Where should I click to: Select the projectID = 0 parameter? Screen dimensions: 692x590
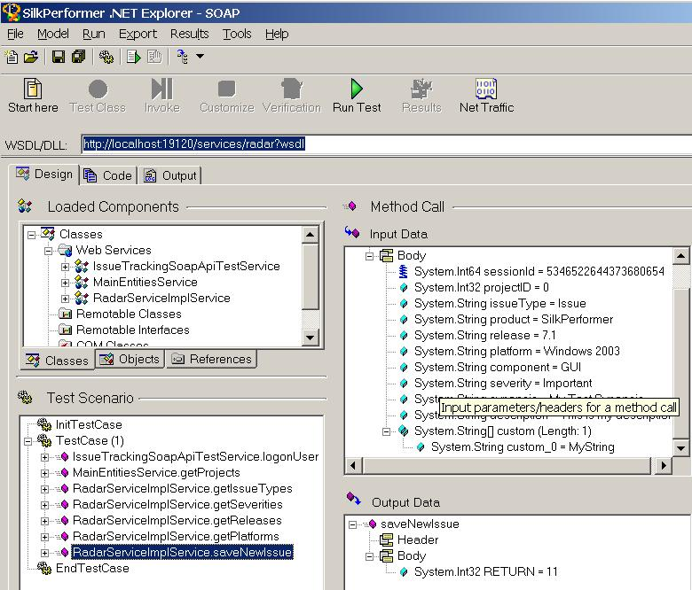pos(481,288)
